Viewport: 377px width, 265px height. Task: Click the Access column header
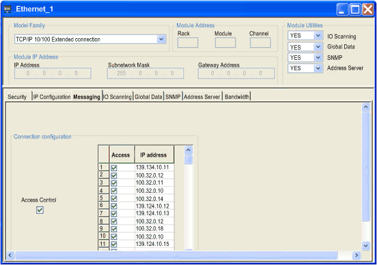(122, 155)
